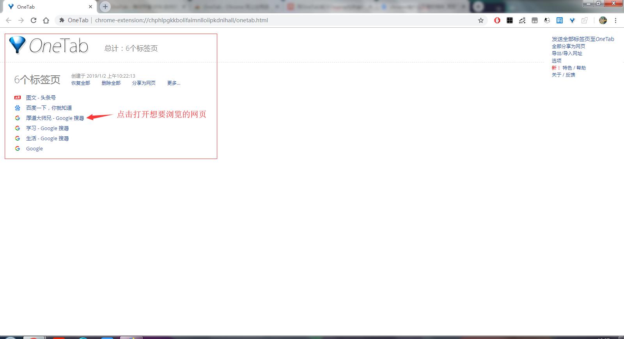This screenshot has height=339, width=624.
Task: Click the blue shopping 购 extension icon
Action: [x=560, y=20]
